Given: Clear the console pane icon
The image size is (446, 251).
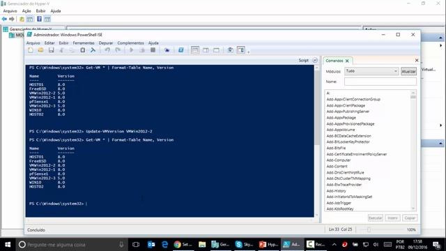Looking at the screenshot, I should [93, 50].
